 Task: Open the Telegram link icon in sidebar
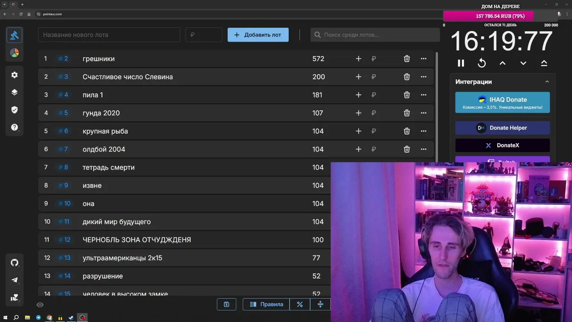pyautogui.click(x=14, y=280)
